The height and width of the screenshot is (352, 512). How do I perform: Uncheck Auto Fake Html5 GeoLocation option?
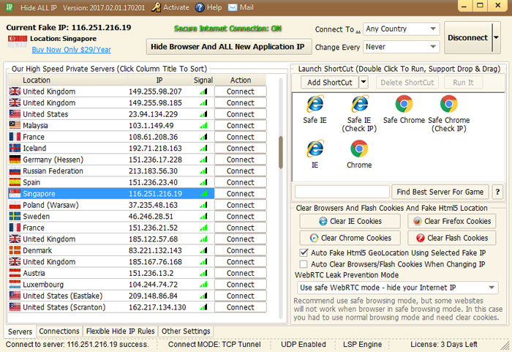click(x=304, y=252)
